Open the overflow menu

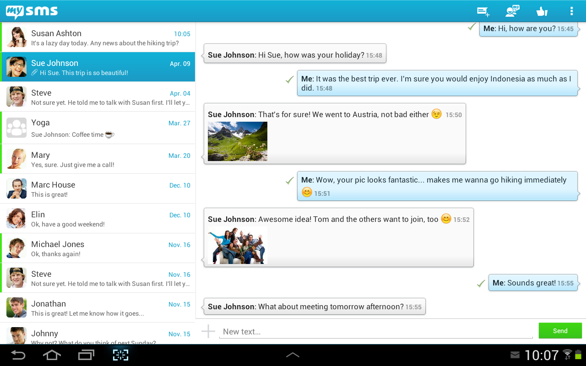point(571,11)
